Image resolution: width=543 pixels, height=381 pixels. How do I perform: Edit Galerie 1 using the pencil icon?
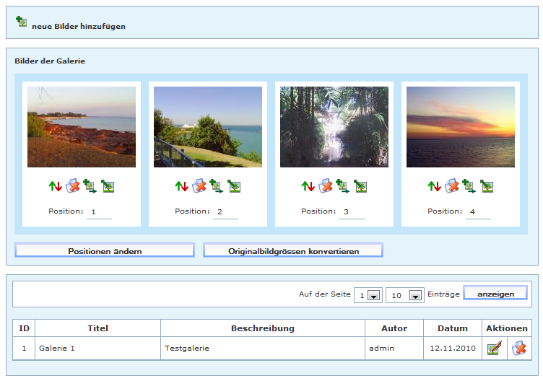(x=495, y=349)
